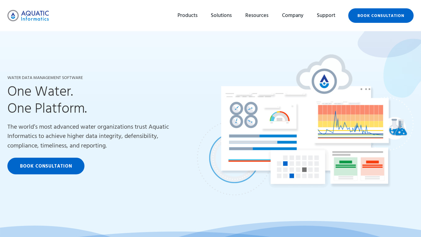Click Book Consultation button below hero text
Image resolution: width=421 pixels, height=237 pixels.
46,166
